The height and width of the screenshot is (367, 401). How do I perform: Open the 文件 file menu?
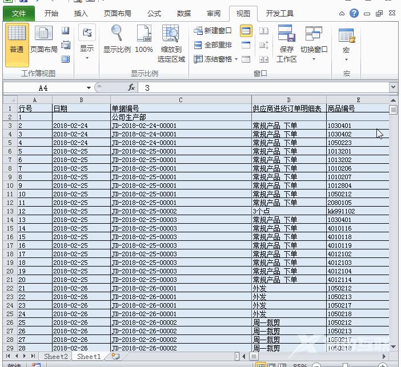point(19,13)
